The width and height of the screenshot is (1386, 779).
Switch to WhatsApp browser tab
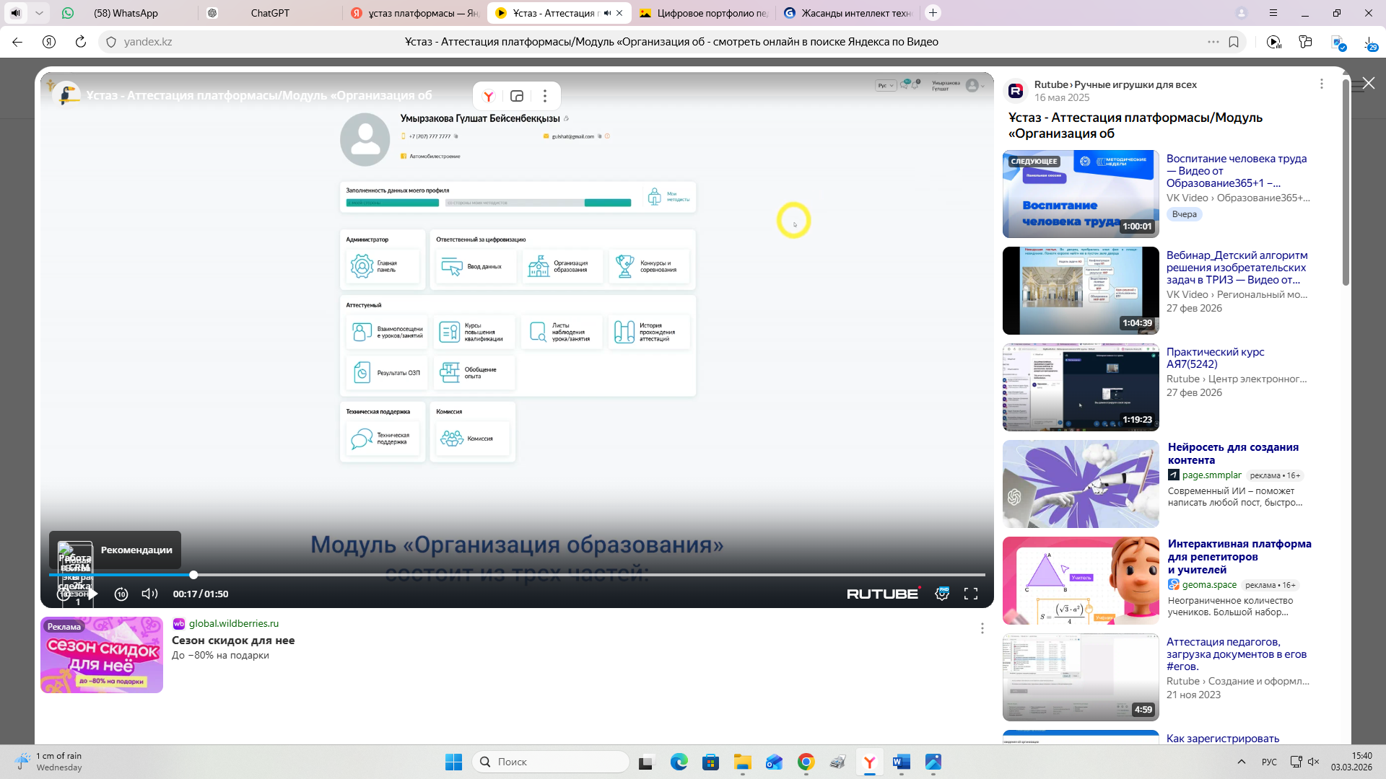[x=126, y=13]
